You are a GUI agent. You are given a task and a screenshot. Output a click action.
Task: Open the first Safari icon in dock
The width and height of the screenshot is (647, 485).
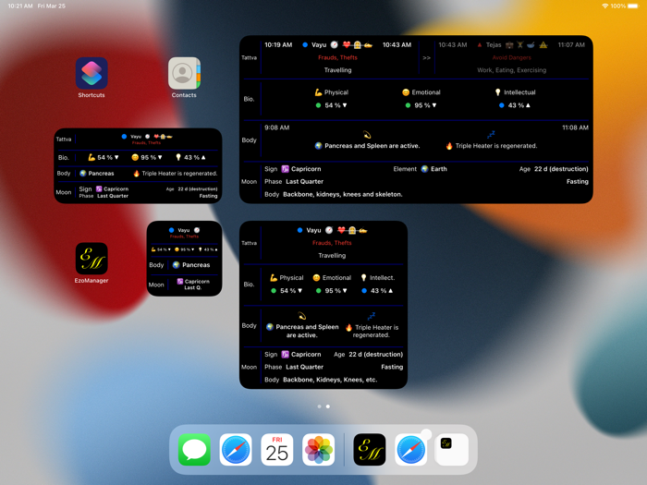pos(236,450)
